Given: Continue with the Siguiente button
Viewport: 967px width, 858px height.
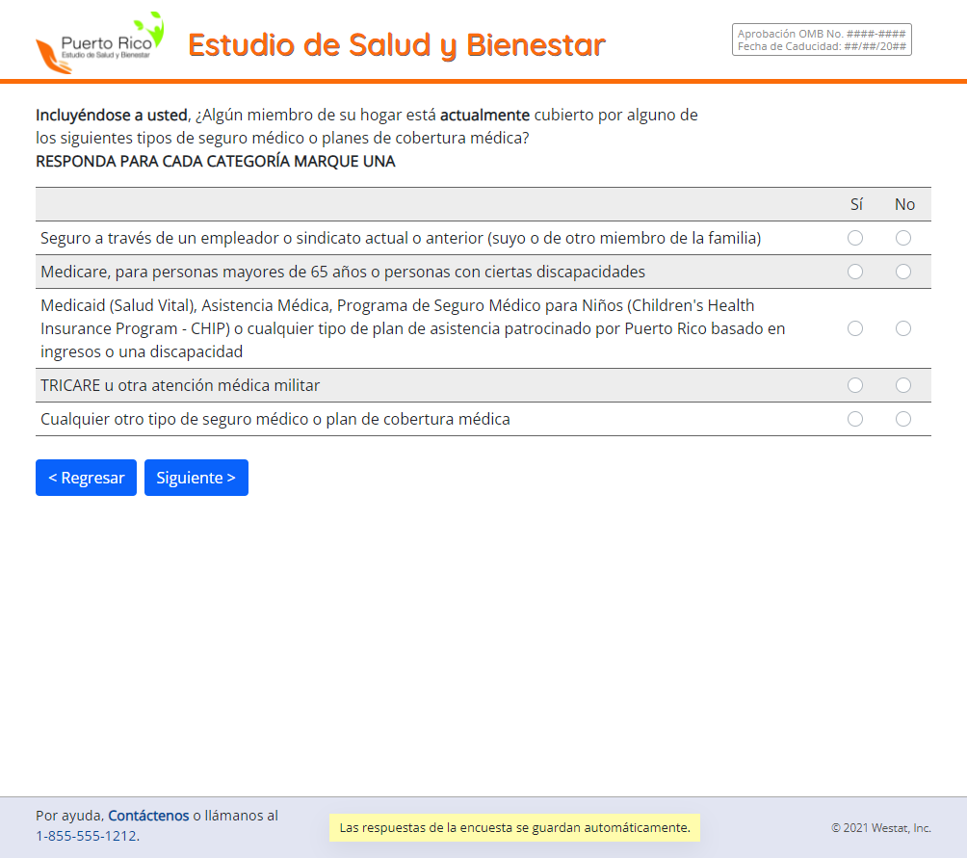Looking at the screenshot, I should (196, 478).
